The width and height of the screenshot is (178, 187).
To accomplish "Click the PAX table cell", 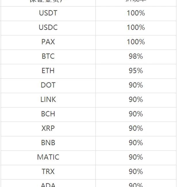I will point(48,42).
